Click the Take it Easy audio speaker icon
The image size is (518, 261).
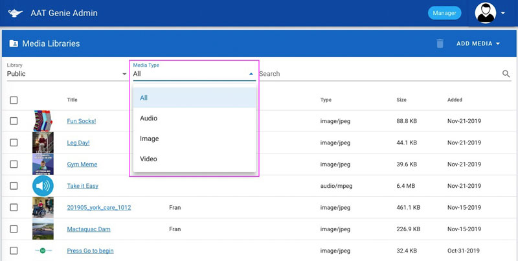click(43, 186)
